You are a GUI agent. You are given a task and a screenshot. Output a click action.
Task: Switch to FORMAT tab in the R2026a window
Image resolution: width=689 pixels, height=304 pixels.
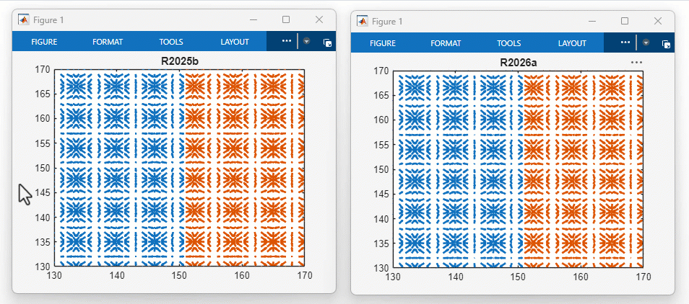[446, 43]
